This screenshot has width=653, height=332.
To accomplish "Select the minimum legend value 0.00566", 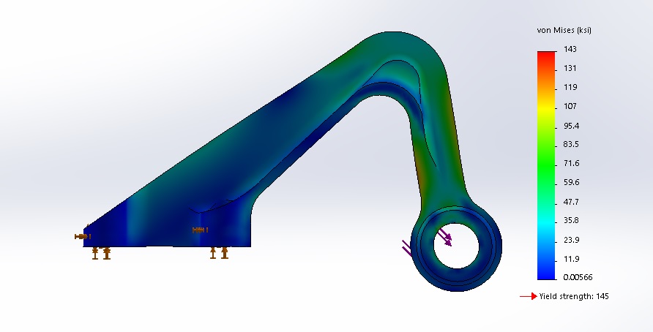I will pos(578,277).
